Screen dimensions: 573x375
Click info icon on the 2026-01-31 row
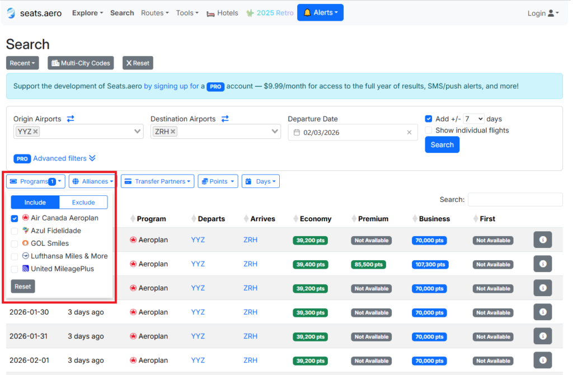click(x=542, y=336)
